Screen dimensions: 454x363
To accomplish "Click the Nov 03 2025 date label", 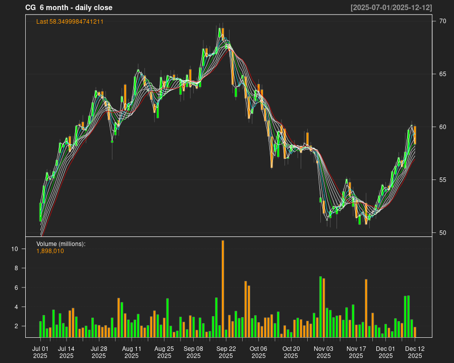I will (x=323, y=352).
